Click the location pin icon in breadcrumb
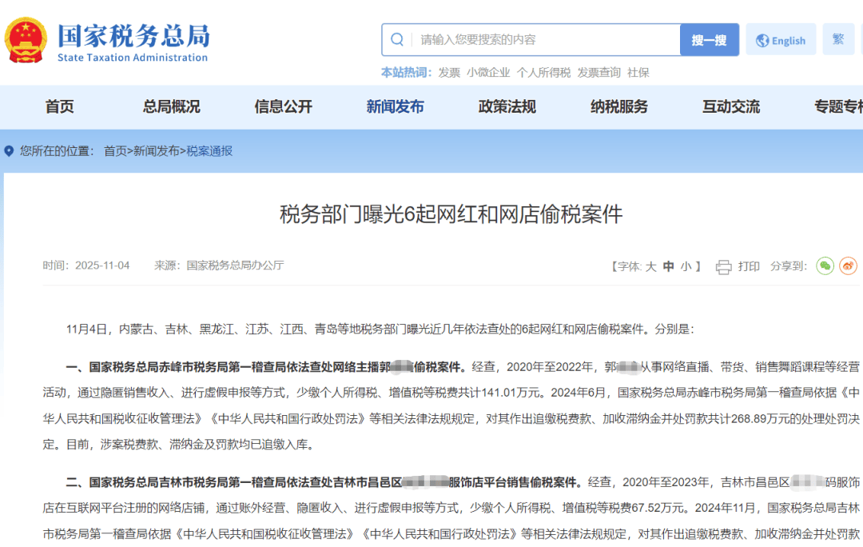The width and height of the screenshot is (863, 547). [10, 151]
